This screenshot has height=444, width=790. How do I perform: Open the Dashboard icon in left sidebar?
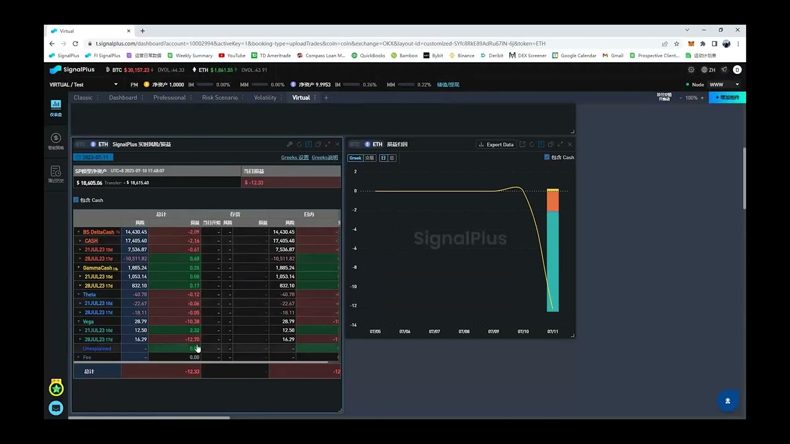coord(56,104)
